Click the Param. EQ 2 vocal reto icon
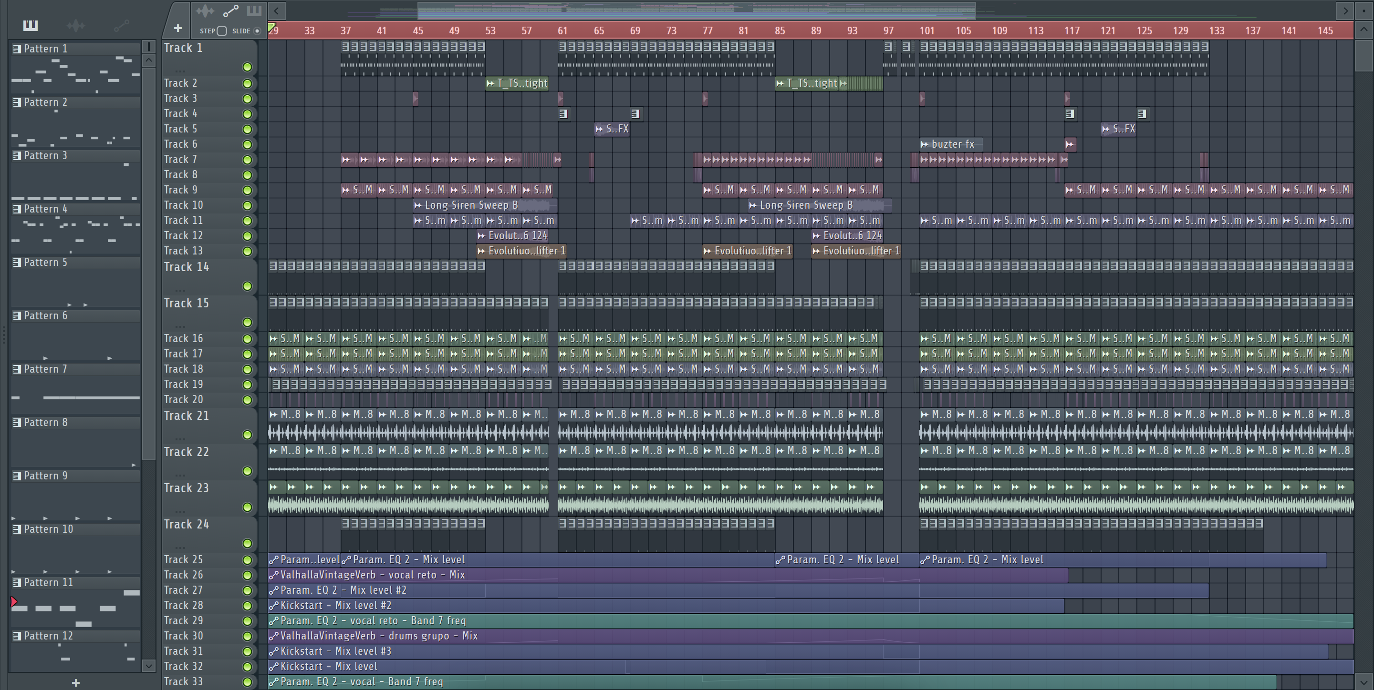Viewport: 1374px width, 690px height. [274, 621]
